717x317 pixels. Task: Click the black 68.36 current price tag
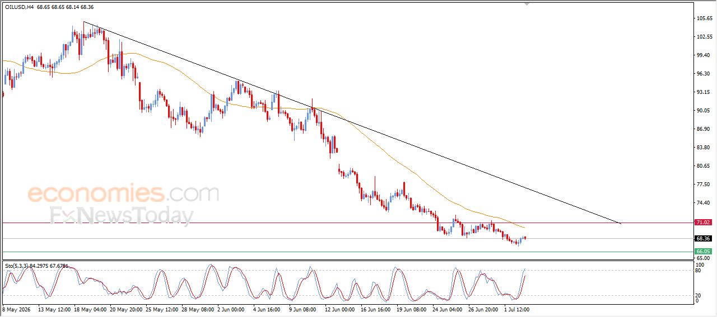click(x=703, y=238)
